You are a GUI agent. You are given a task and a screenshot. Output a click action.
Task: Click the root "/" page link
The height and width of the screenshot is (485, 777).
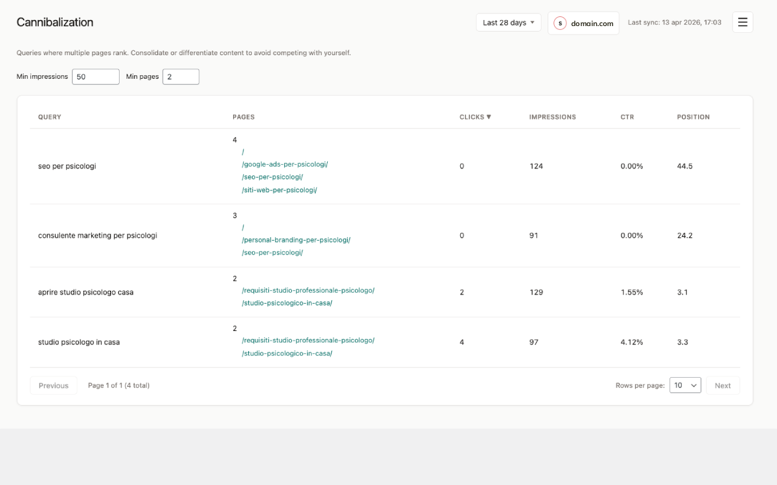(x=242, y=151)
